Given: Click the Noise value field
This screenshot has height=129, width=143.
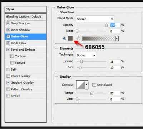Looking at the screenshot, I should point(115,31).
